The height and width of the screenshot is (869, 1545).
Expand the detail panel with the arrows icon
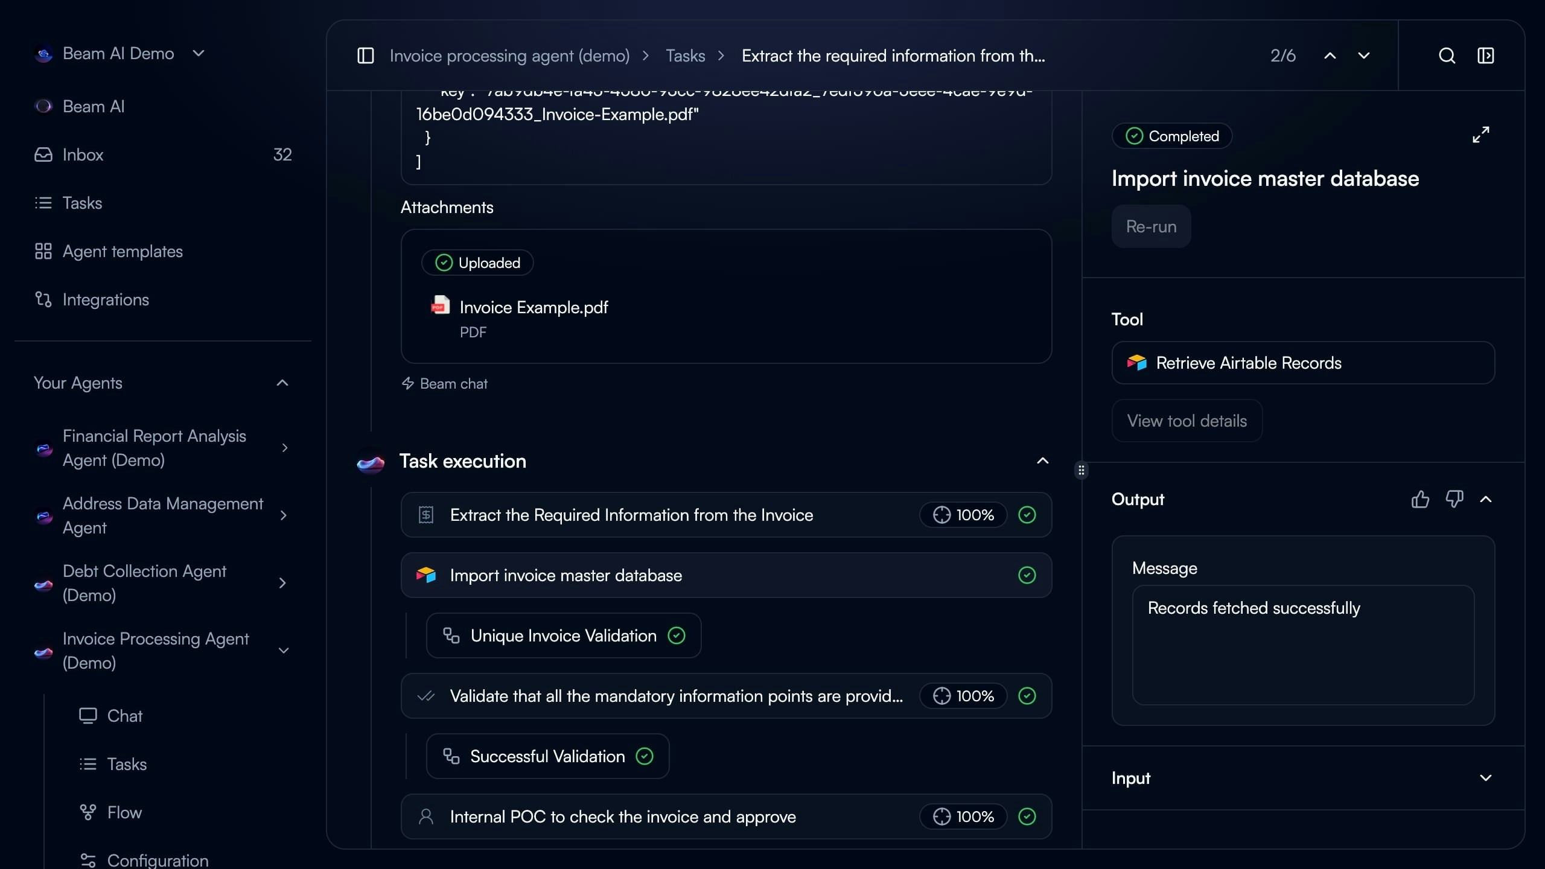1480,134
